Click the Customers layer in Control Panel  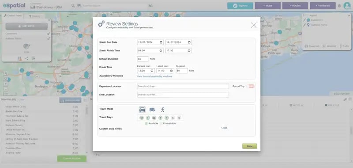coord(11,34)
